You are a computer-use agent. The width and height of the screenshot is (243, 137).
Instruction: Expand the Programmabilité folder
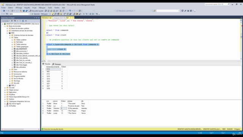click(10, 76)
